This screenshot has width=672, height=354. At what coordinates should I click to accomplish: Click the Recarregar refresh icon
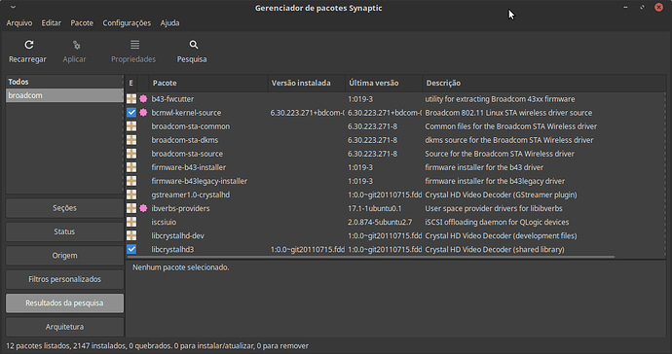[x=28, y=45]
